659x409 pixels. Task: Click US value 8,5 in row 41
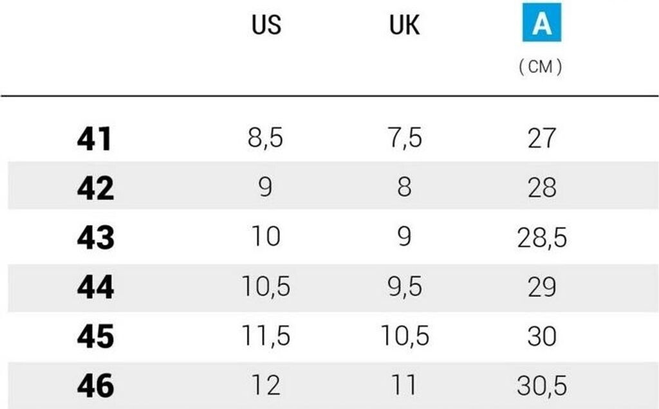coord(265,138)
